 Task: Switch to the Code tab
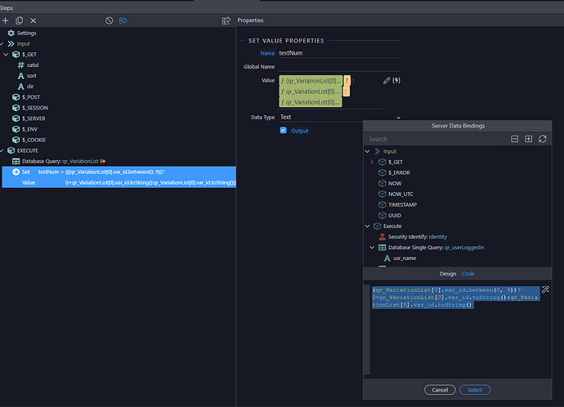click(x=468, y=274)
